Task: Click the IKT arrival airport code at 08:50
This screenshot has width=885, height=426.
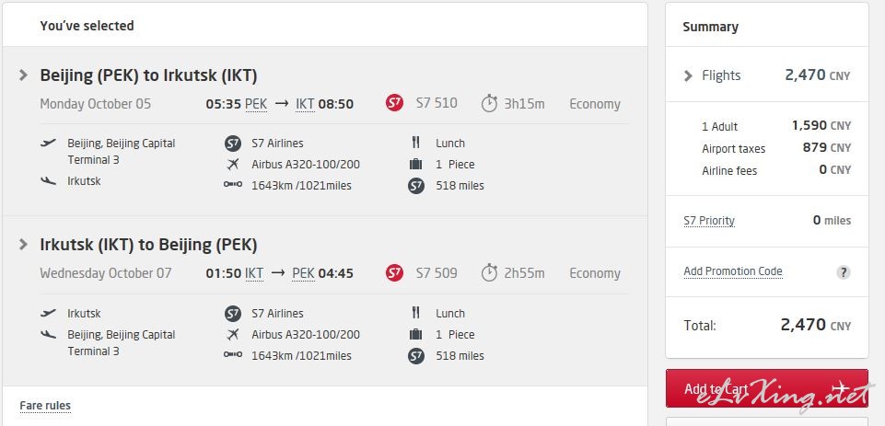Action: (306, 104)
